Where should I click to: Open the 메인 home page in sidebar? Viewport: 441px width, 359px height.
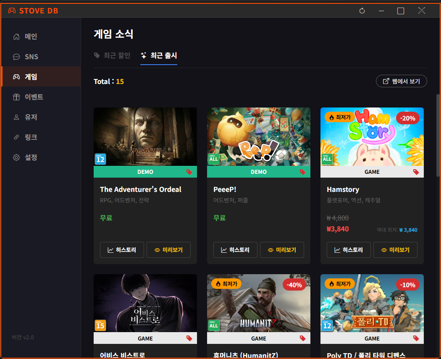pyautogui.click(x=31, y=37)
